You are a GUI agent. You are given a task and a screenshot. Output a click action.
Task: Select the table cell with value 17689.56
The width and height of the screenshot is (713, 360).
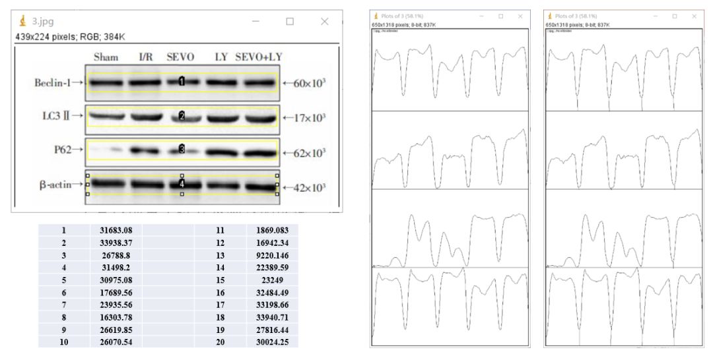116,293
